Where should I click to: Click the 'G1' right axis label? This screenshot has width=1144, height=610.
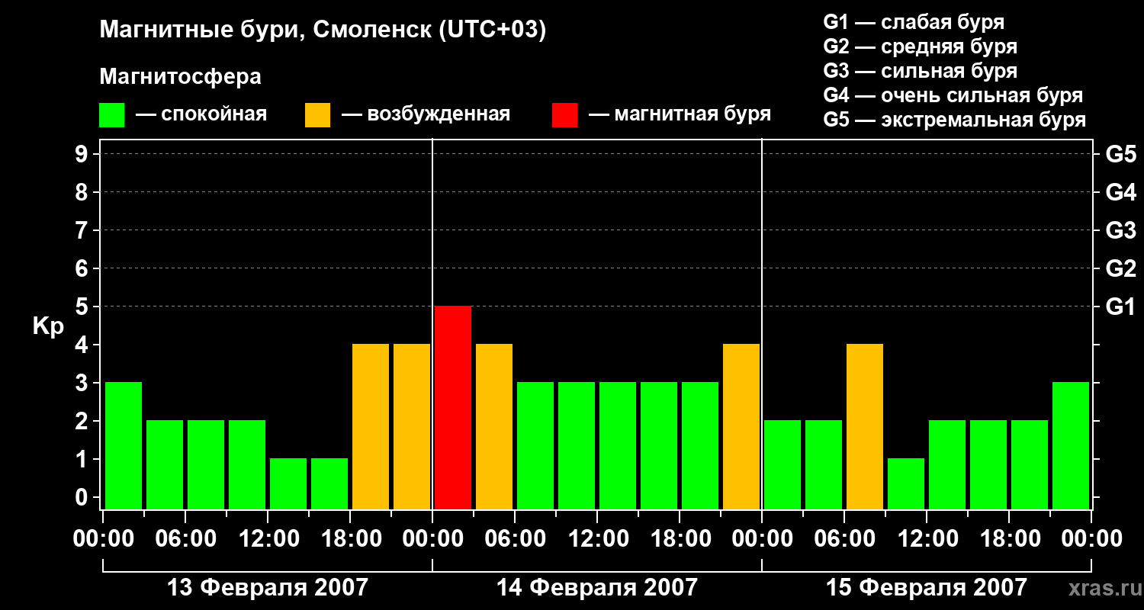pyautogui.click(x=1120, y=307)
